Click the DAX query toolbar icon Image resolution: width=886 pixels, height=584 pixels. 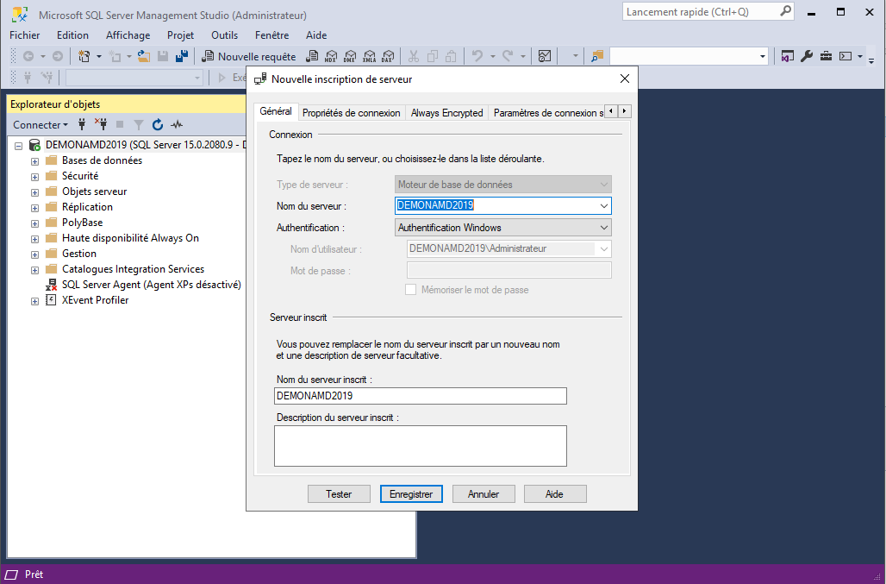(388, 57)
